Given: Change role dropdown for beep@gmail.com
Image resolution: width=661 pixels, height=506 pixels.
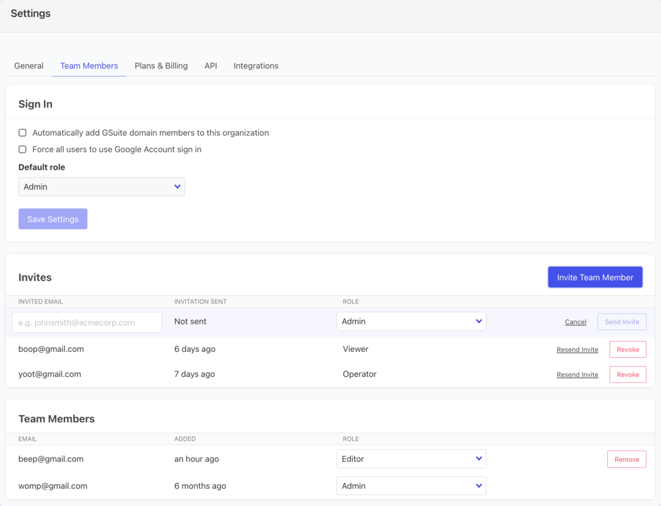Looking at the screenshot, I should coord(411,459).
